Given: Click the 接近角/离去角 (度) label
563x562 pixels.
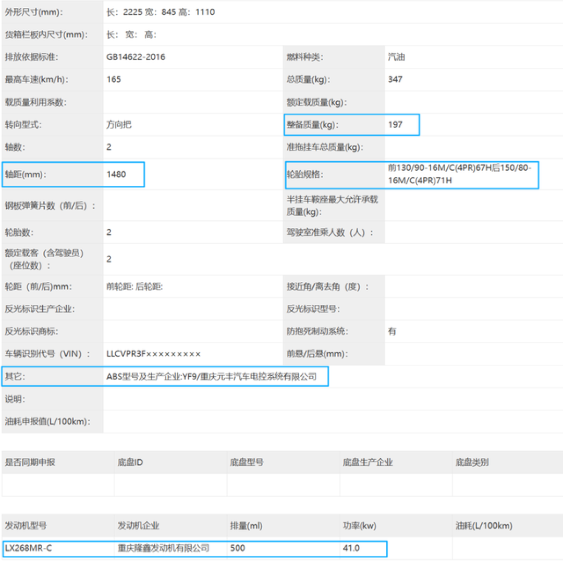Looking at the screenshot, I should [327, 287].
